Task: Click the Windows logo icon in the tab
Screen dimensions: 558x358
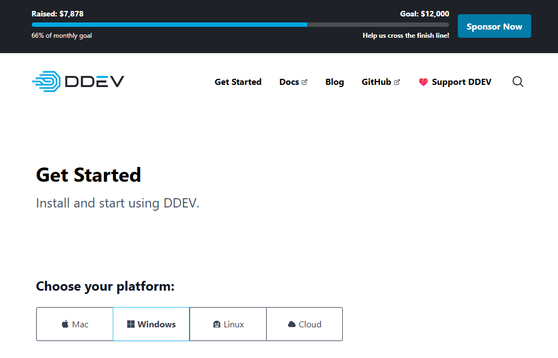Action: [131, 324]
